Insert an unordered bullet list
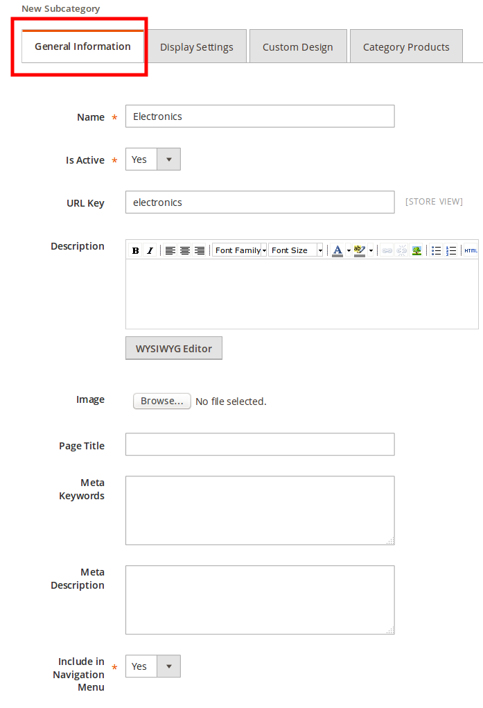 [437, 250]
